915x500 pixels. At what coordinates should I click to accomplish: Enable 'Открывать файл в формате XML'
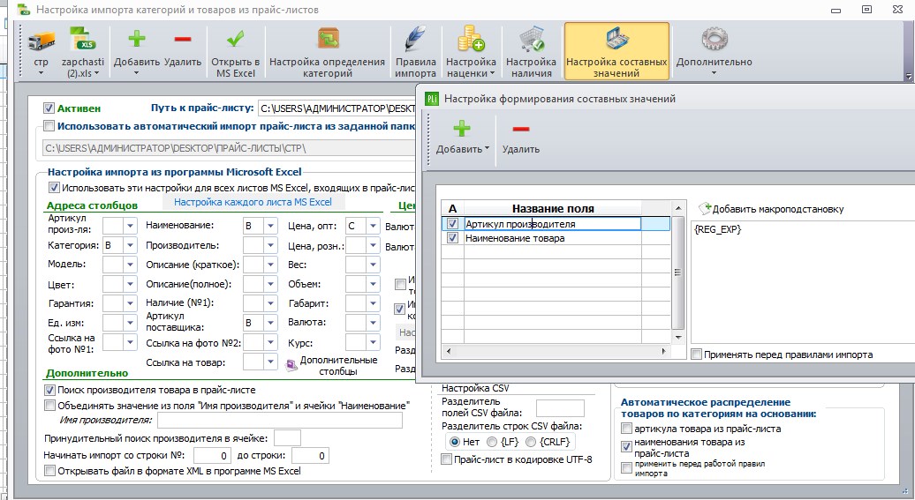pyautogui.click(x=49, y=471)
